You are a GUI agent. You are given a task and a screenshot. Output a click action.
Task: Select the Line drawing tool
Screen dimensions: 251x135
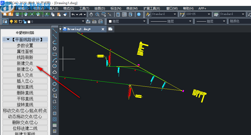55,31
